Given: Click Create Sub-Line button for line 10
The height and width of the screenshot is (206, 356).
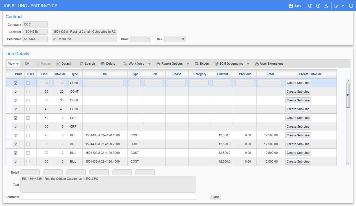Looking at the screenshot, I should pos(298,83).
